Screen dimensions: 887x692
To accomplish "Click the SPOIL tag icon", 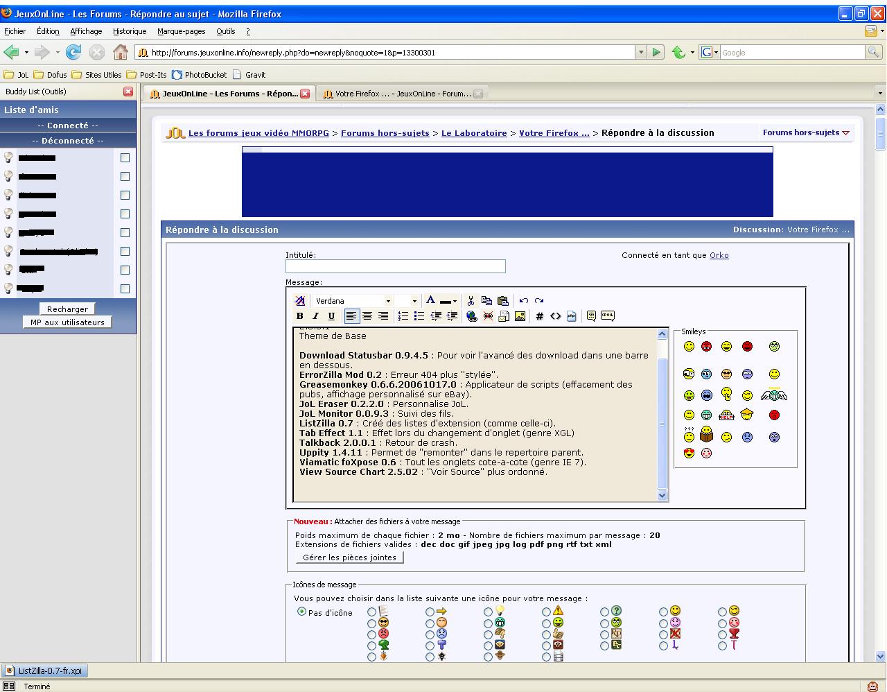I will 608,315.
